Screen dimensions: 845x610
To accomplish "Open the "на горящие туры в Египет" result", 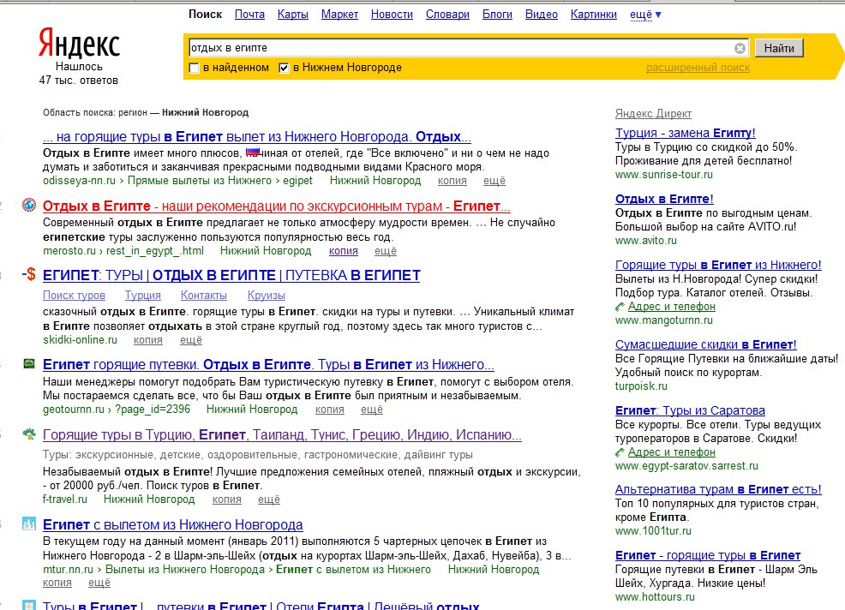I will pyautogui.click(x=257, y=137).
